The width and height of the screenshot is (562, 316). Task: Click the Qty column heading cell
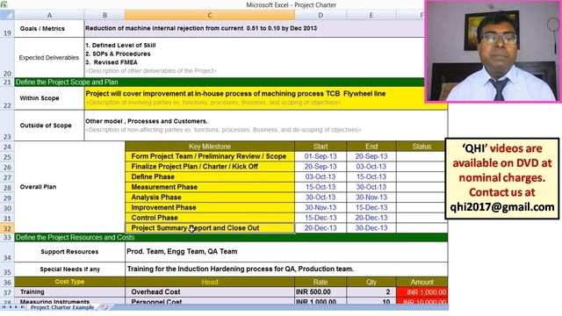[371, 282]
